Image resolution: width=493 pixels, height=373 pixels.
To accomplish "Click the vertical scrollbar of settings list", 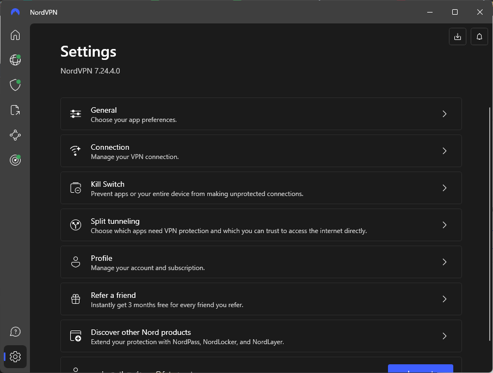I will [490, 224].
